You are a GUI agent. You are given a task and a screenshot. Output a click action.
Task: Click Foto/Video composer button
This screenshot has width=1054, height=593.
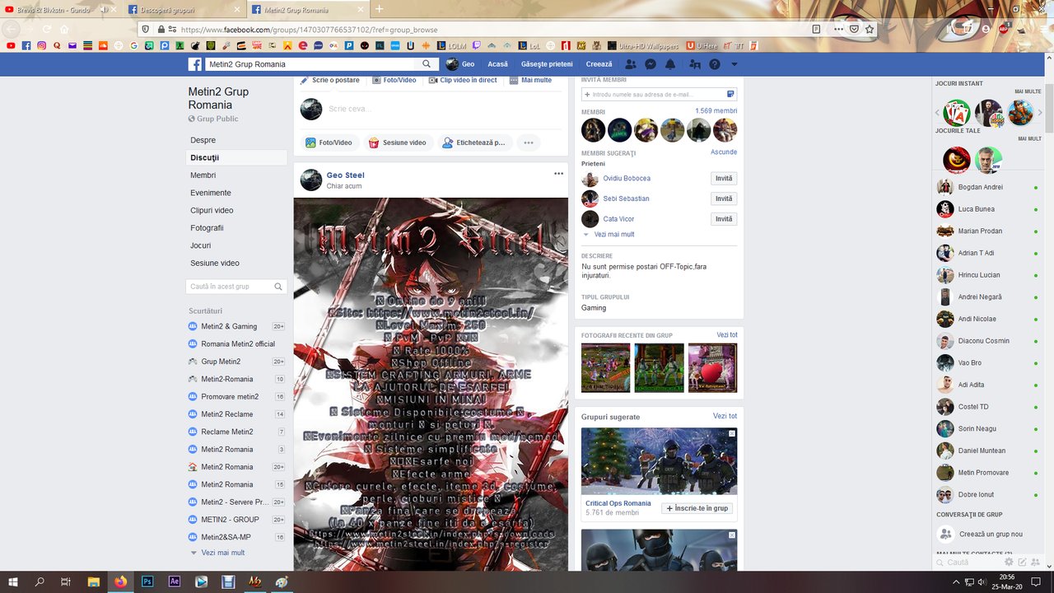[x=329, y=142]
